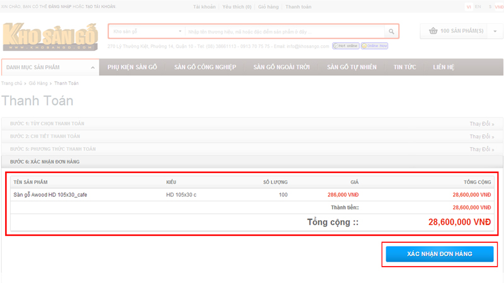Viewport: 504px width, 283px height.
Task: Open the 'Kho sàn gỗ' search category dropdown
Action: pyautogui.click(x=146, y=31)
